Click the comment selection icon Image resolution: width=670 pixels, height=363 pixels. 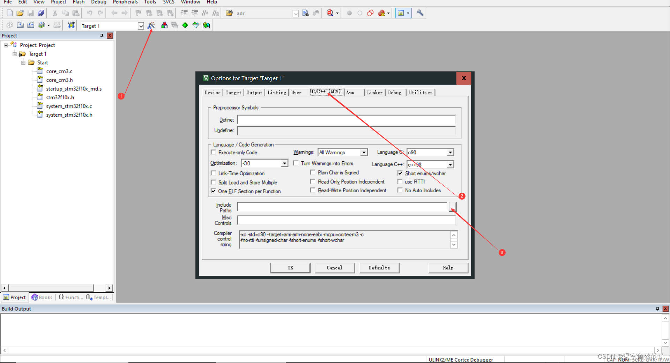click(205, 13)
